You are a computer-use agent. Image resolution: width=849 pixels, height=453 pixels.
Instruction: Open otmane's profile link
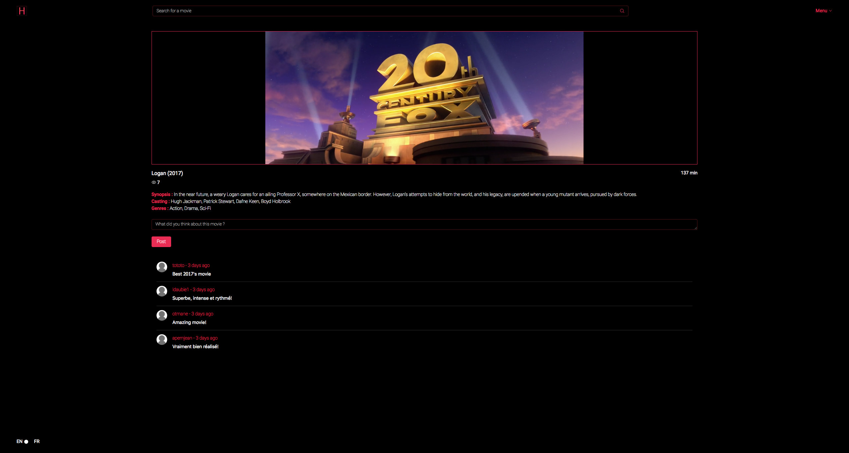[180, 314]
